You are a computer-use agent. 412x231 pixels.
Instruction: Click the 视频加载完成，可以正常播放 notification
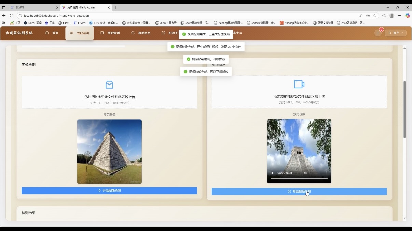click(206, 72)
